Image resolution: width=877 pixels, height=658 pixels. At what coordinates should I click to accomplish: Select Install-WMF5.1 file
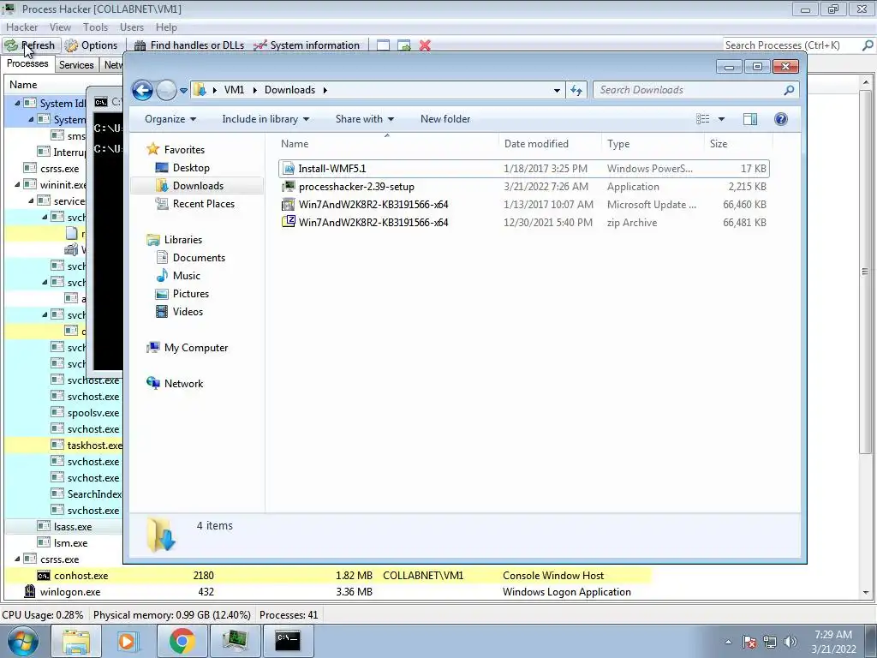coord(524,169)
